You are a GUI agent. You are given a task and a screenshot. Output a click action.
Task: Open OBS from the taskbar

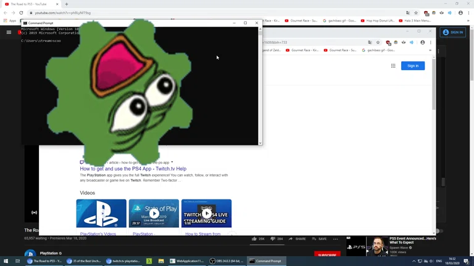pyautogui.click(x=227, y=261)
